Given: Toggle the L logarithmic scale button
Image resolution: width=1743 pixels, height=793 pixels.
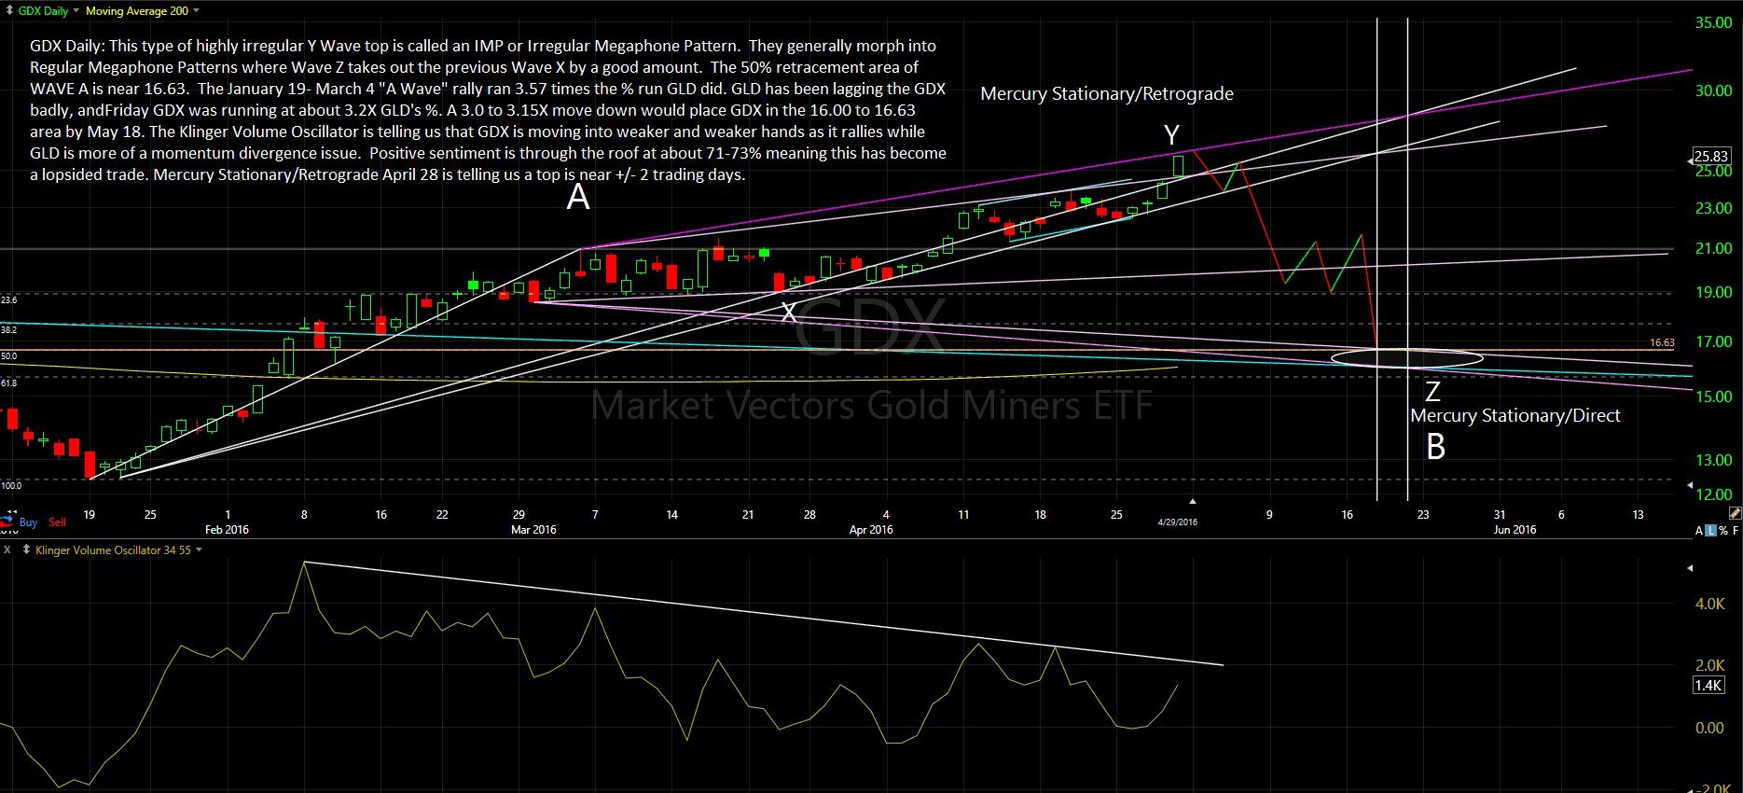Looking at the screenshot, I should click(1710, 530).
